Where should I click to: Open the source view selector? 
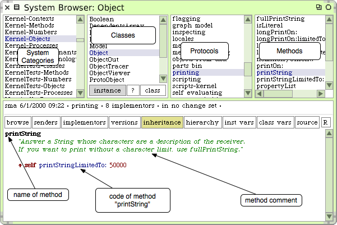point(307,122)
